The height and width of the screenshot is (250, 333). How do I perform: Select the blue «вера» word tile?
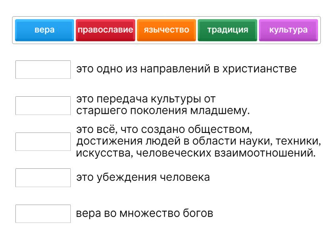45,30
